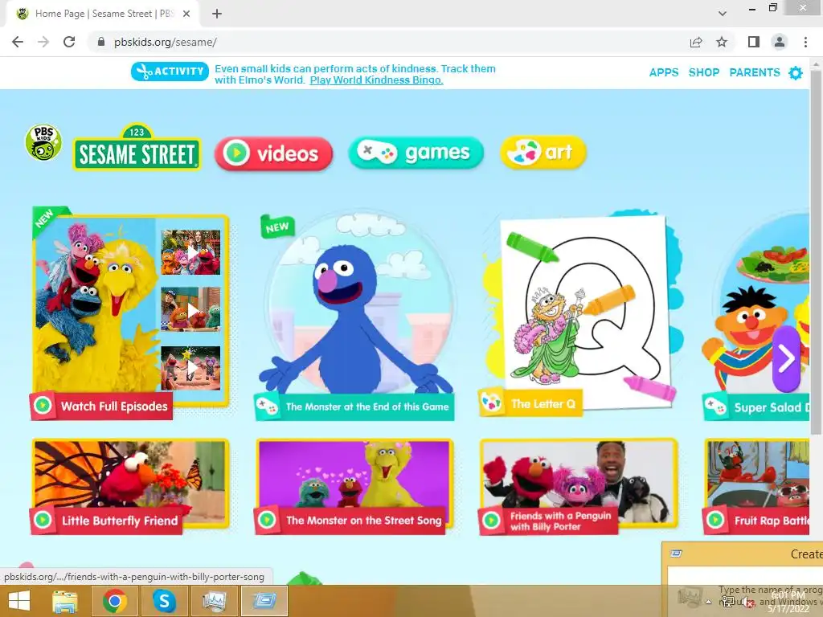Screen dimensions: 823x617
Task: Close the Sesame Street Home Page tab
Action: click(x=186, y=14)
